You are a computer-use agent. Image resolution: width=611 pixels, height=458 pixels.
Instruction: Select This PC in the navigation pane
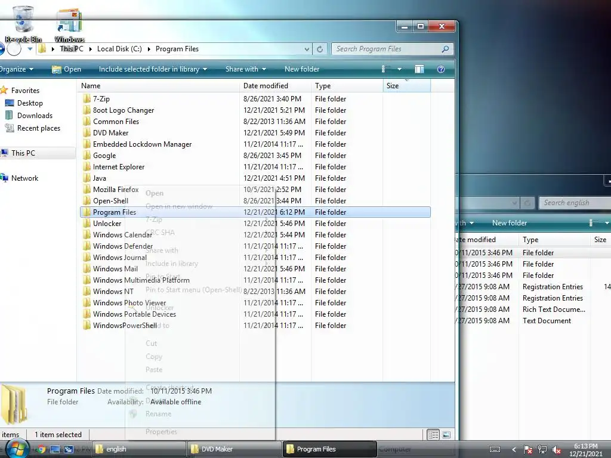tap(23, 153)
